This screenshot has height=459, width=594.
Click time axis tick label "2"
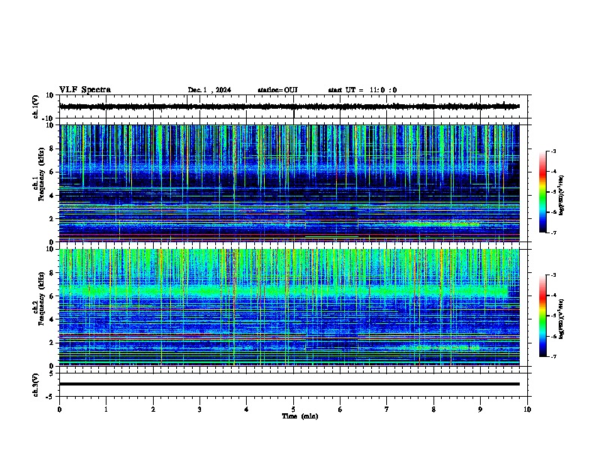(153, 409)
